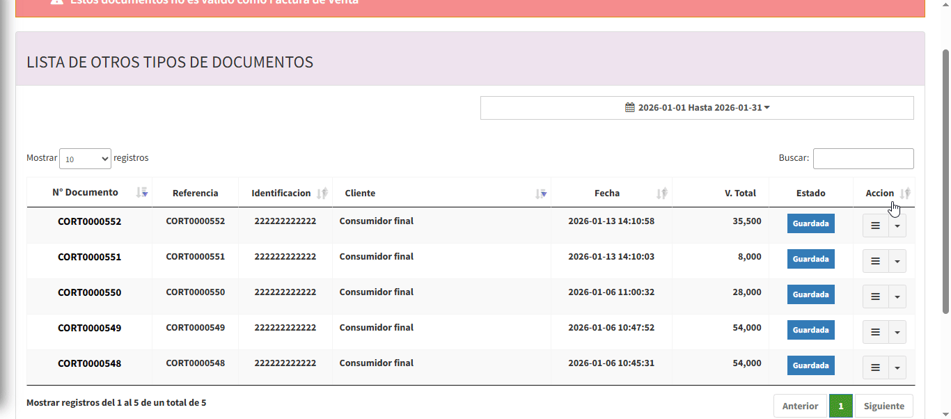This screenshot has width=951, height=419.
Task: Expand action dropdown caret for CORT0000550
Action: click(x=897, y=297)
